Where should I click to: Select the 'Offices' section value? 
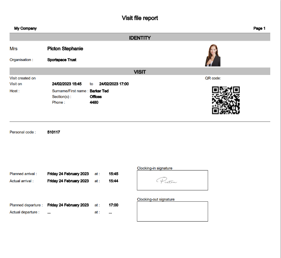pyautogui.click(x=96, y=97)
